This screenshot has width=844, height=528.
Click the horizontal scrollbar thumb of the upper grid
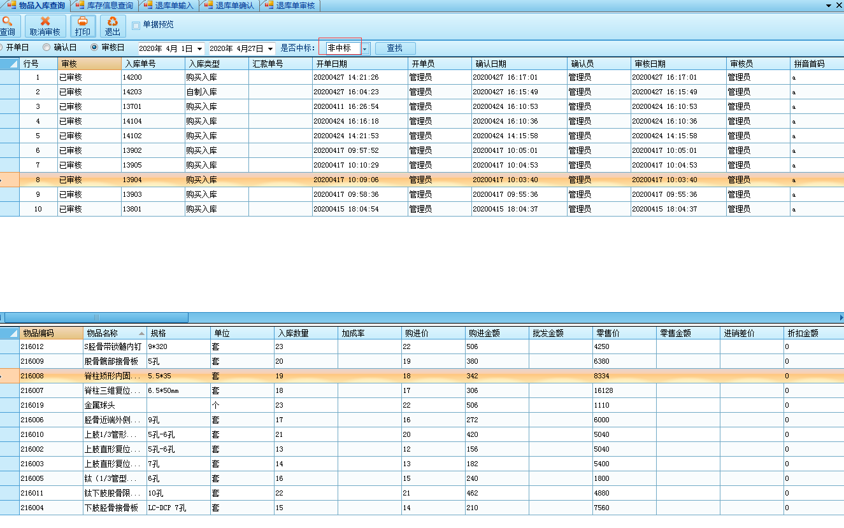click(96, 317)
